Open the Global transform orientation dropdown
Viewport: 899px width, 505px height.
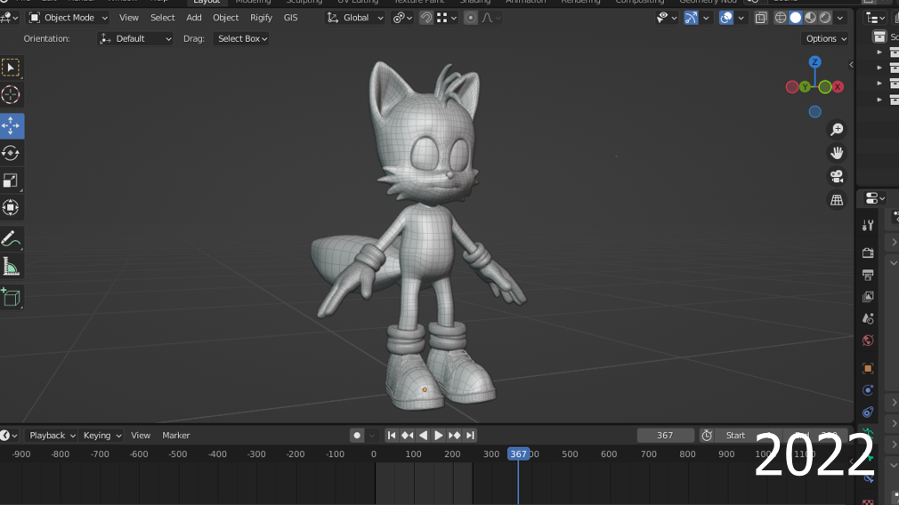356,18
